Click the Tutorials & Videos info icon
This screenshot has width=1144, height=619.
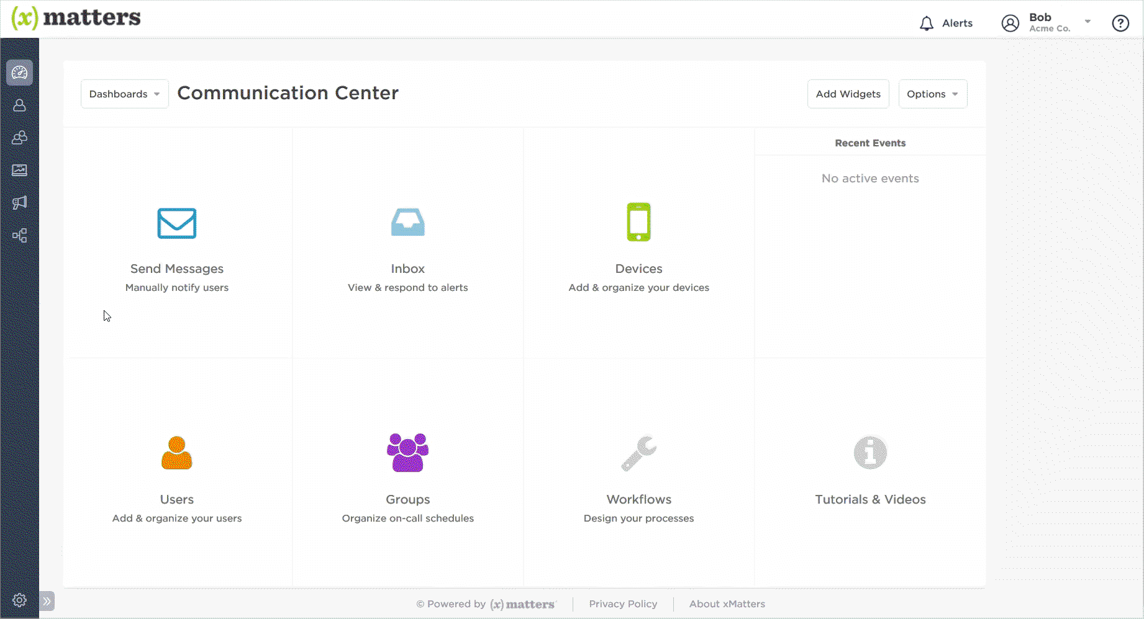[870, 453]
